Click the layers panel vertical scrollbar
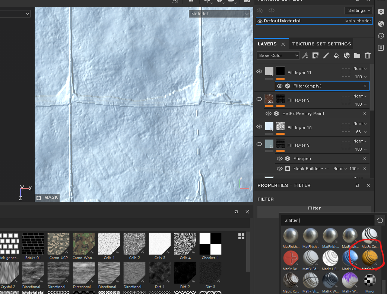 tap(372, 87)
